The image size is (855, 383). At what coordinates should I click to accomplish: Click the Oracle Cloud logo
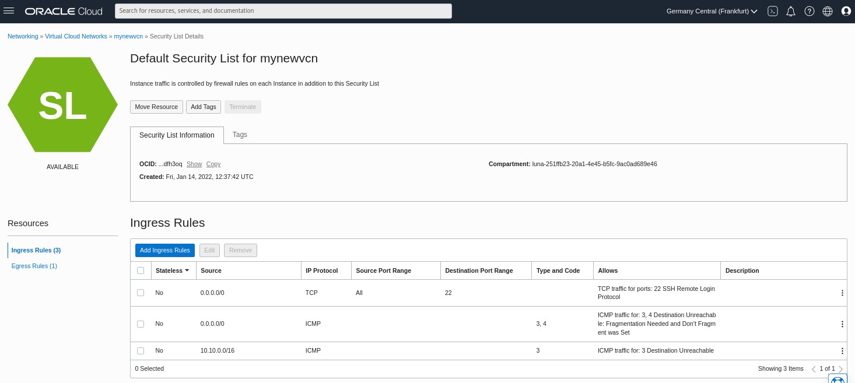click(x=64, y=11)
